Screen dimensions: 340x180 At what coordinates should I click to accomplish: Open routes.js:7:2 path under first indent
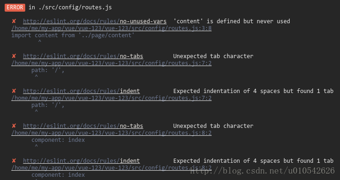112,98
